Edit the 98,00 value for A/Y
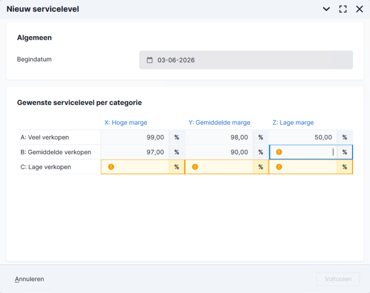Image resolution: width=370 pixels, height=293 pixels. click(219, 137)
